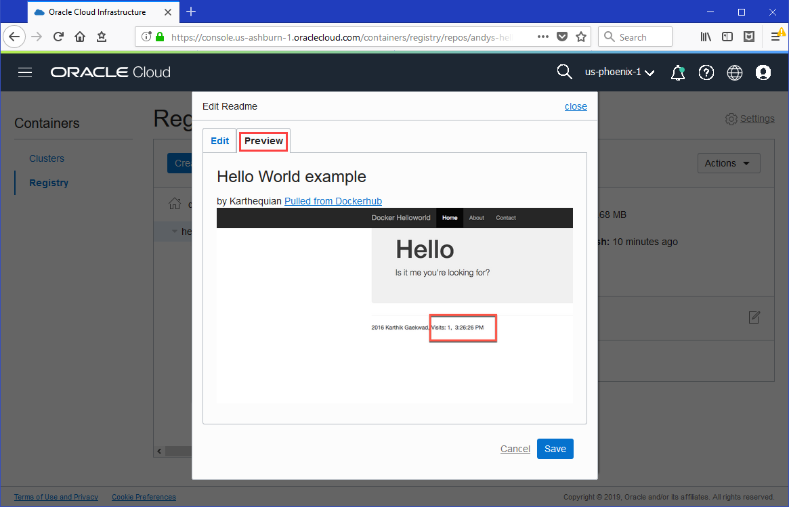Open the browser home page icon
Viewport: 789px width, 507px height.
[x=79, y=37]
